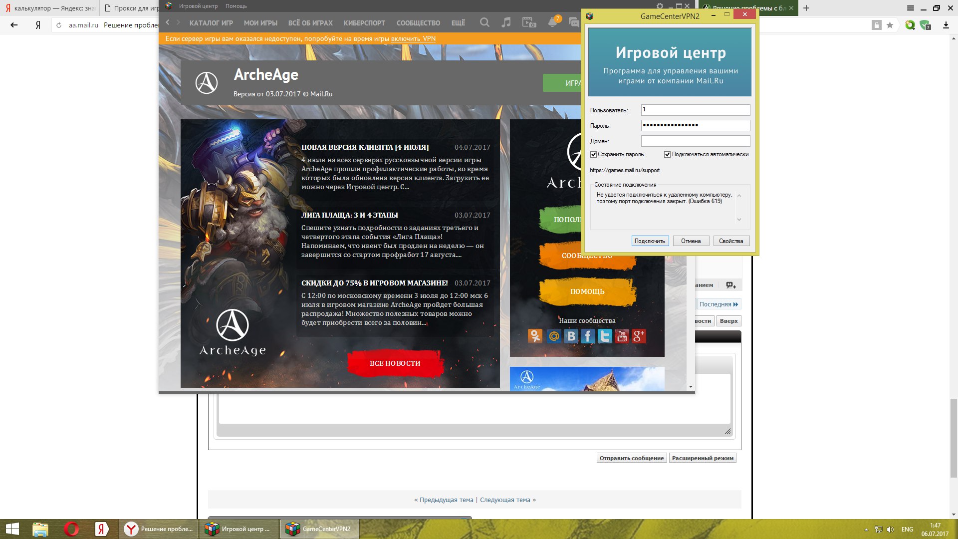Click the 'ВСЕ НОВОСТИ' red button
This screenshot has width=958, height=539.
click(395, 363)
